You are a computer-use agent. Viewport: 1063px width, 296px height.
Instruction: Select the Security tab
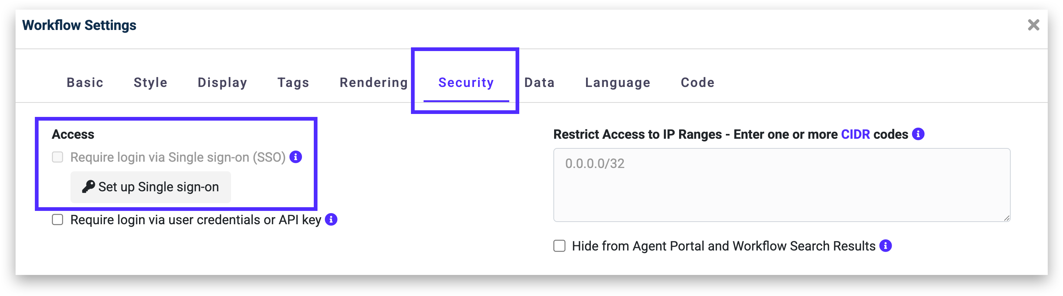click(466, 83)
